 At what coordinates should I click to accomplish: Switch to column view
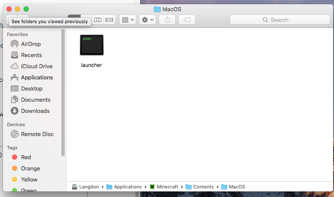click(98, 20)
